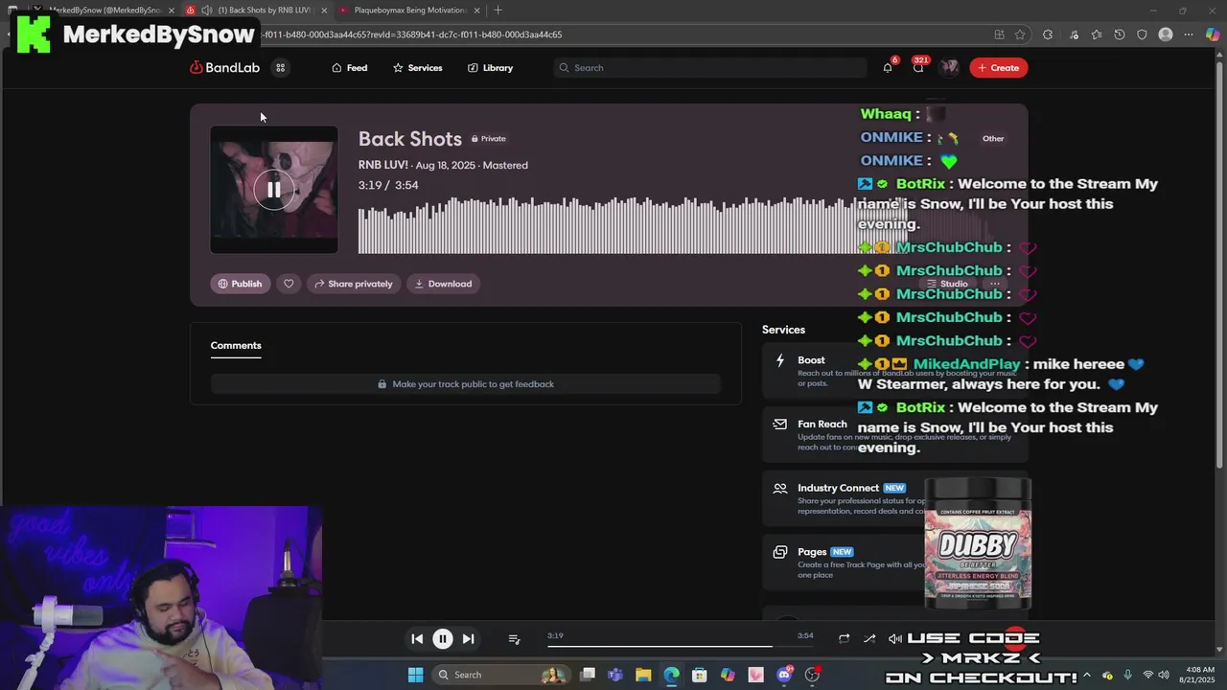Viewport: 1227px width, 690px height.
Task: Open Microsoft Teams from taskbar
Action: tap(615, 675)
